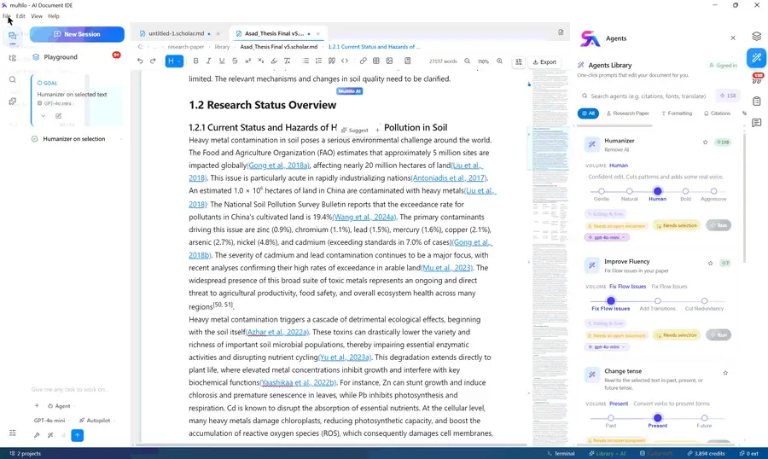
Task: Open the File menu
Action: (6, 16)
